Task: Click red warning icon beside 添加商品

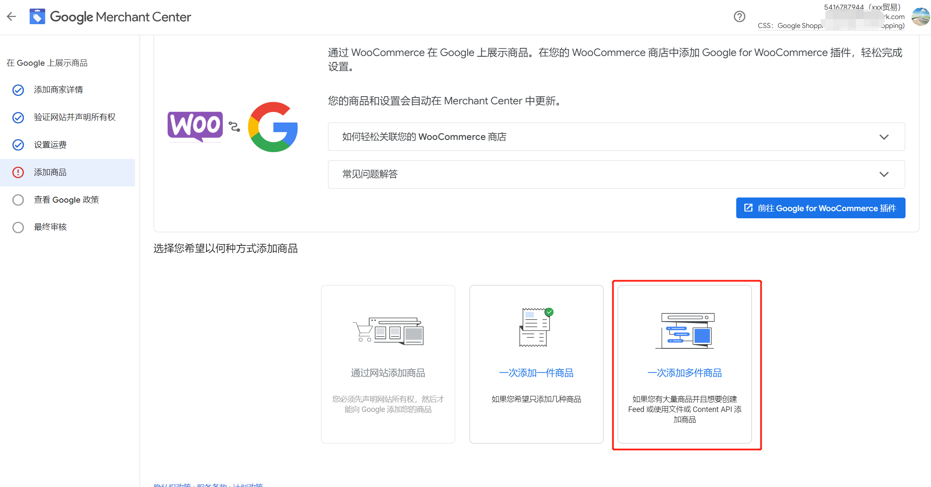Action: coord(18,173)
